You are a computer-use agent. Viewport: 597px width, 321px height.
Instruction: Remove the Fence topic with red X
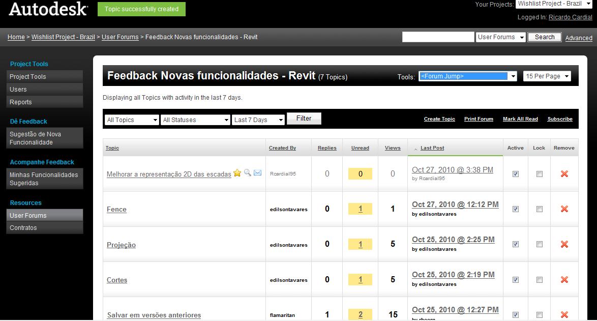tap(564, 209)
